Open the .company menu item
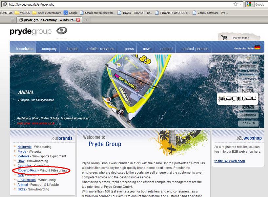Screen dimensions: 268x197 (x=49, y=49)
